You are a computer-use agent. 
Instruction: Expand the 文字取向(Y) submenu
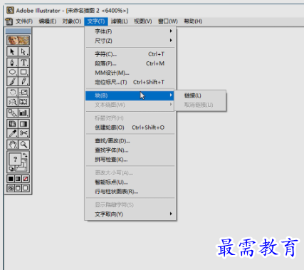click(130, 214)
